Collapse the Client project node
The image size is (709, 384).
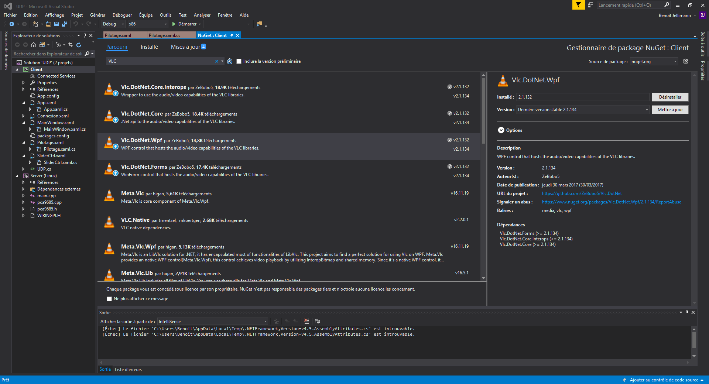tap(17, 69)
